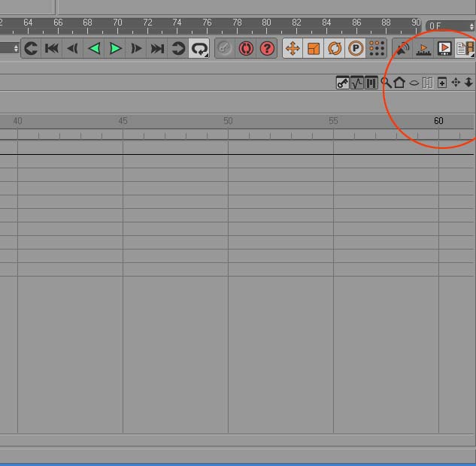The image size is (476, 466).
Task: Click four-way arrows move timeline icon
Action: tap(456, 82)
